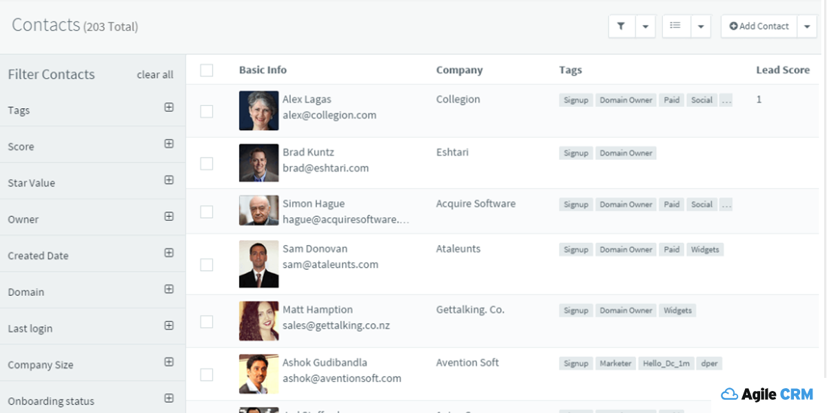Screen dimensions: 827x413
Task: Check the box for Sam Donovan
Action: coord(207,264)
